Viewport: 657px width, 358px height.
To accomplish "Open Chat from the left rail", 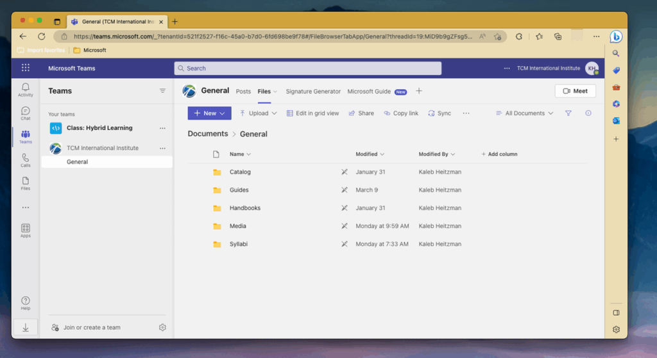I will [25, 113].
